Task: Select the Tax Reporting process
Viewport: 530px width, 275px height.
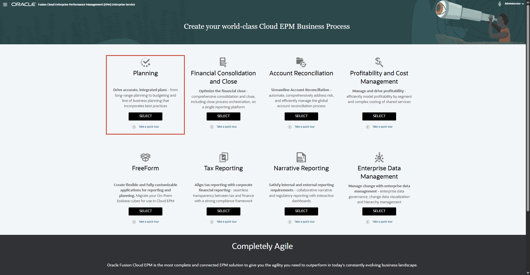Action: 224,211
